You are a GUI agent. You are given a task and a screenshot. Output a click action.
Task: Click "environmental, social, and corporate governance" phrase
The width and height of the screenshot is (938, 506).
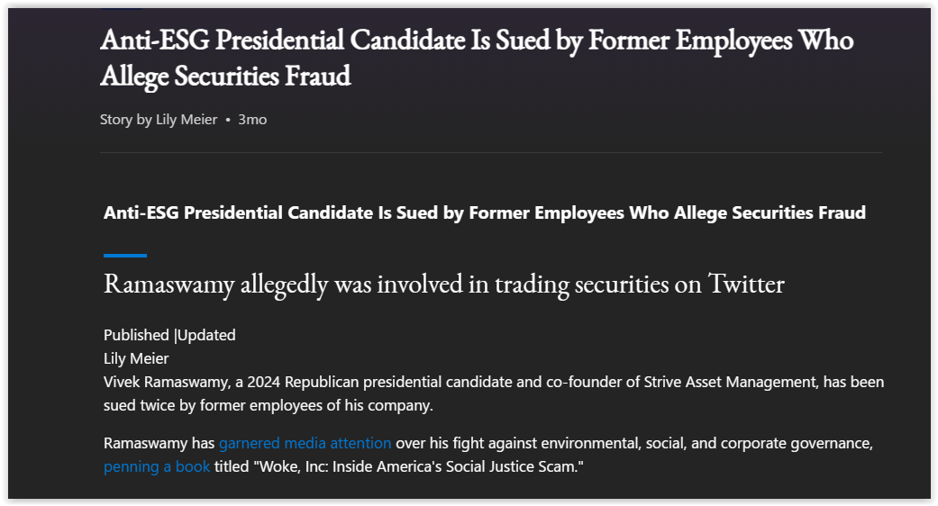707,443
